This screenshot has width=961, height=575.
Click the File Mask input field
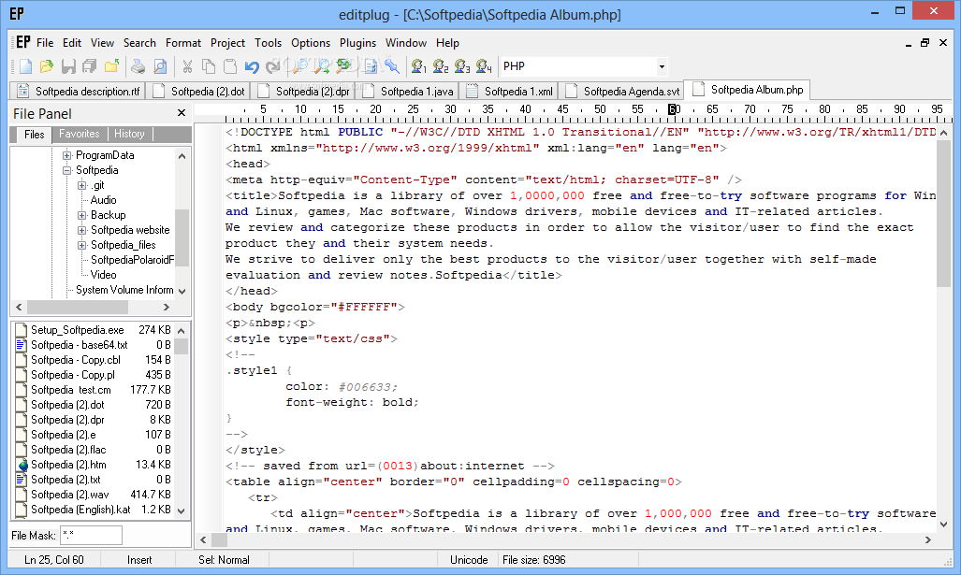click(91, 535)
